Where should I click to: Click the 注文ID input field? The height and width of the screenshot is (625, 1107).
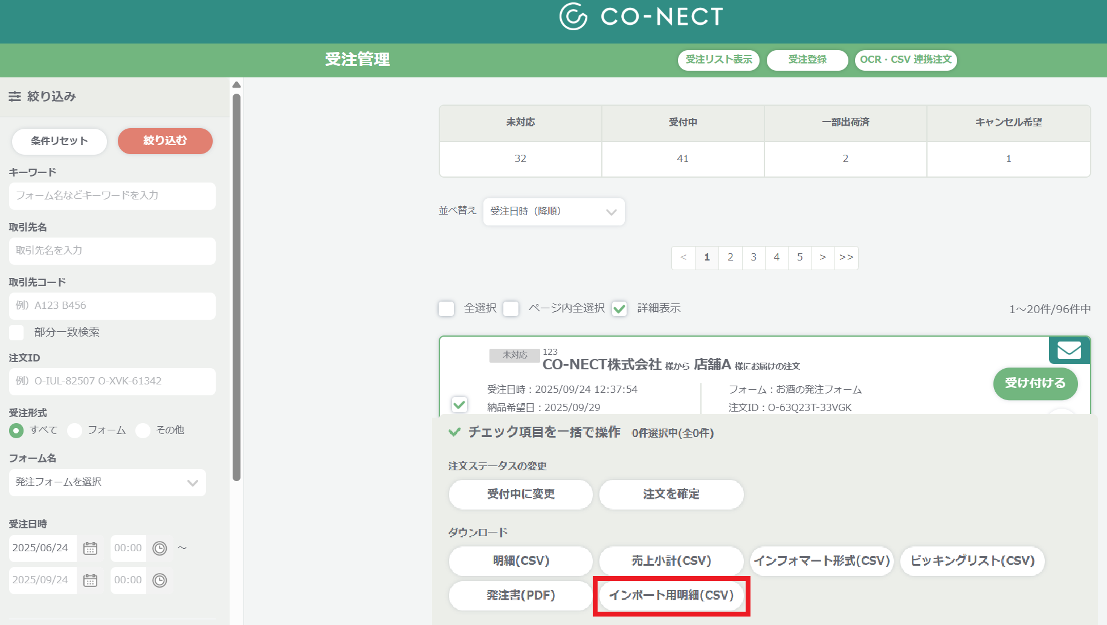(112, 381)
